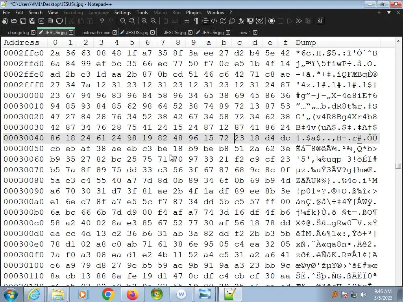Open the Edit menu
403x302 pixels.
tap(19, 12)
